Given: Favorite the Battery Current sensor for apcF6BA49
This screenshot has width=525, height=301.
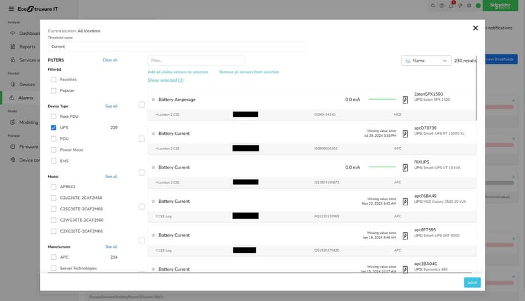Looking at the screenshot, I should pyautogui.click(x=153, y=201).
